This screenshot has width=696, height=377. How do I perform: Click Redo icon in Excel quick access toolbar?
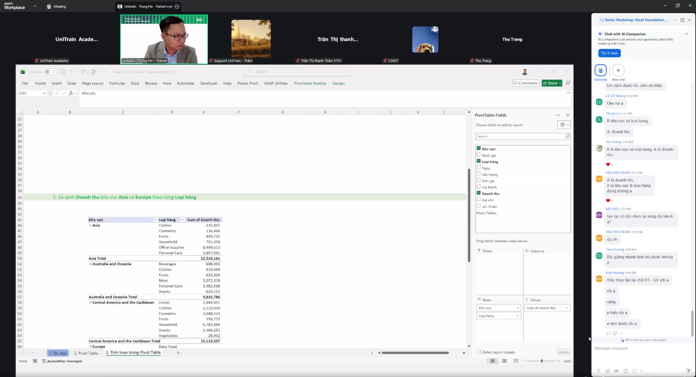[x=83, y=72]
